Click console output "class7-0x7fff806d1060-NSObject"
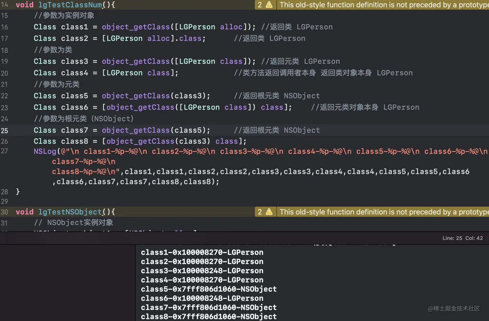 209,307
